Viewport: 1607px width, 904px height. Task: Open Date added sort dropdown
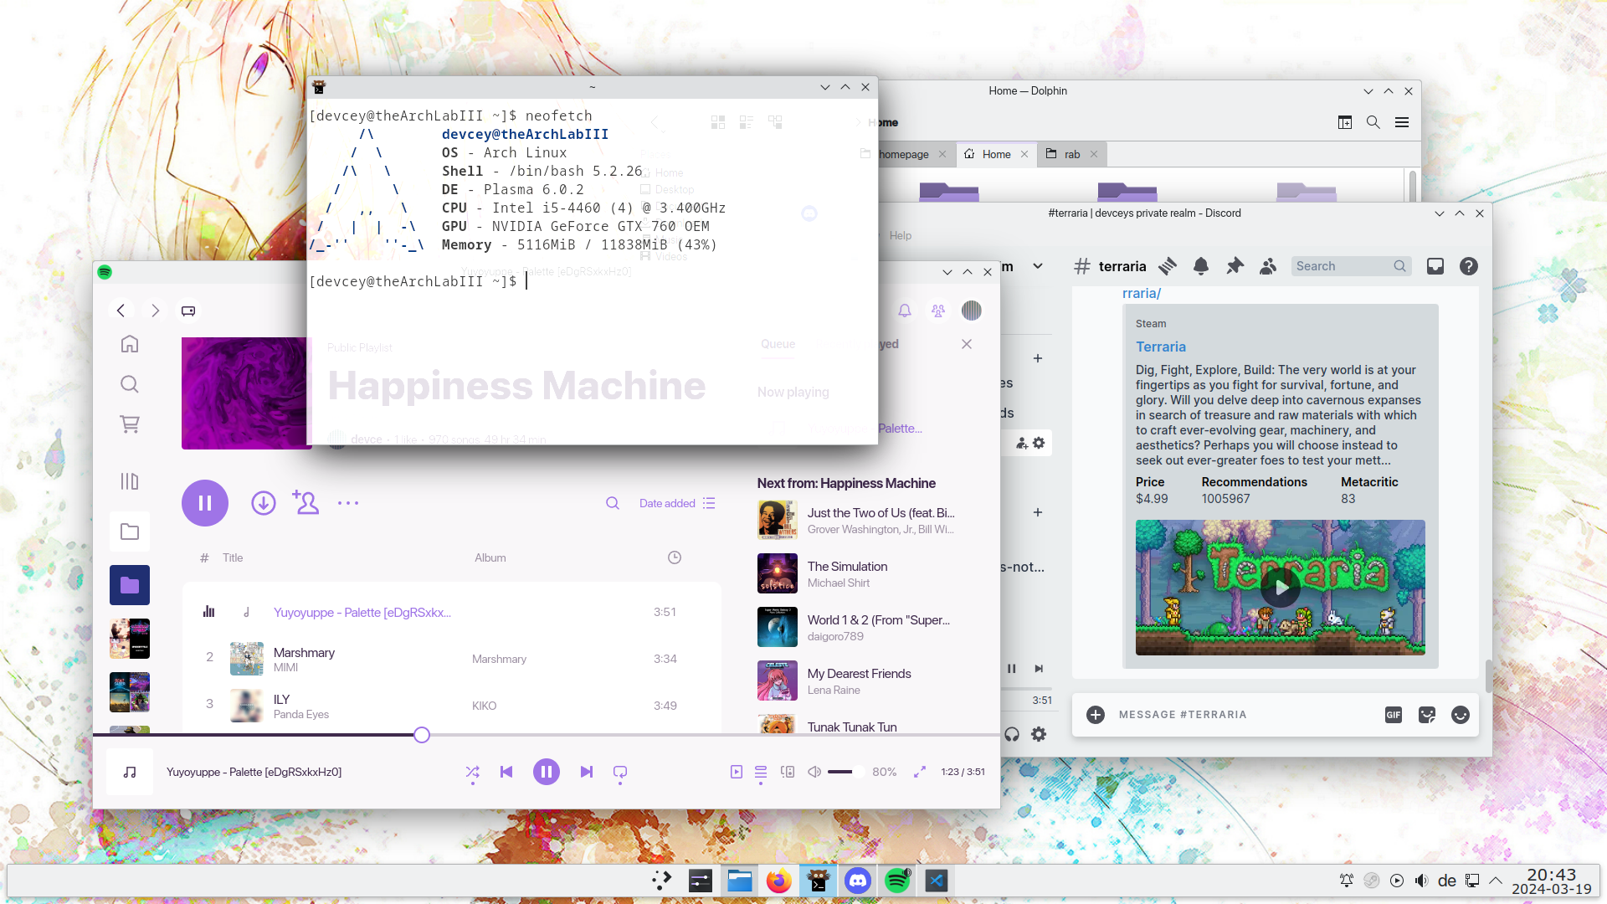[677, 503]
